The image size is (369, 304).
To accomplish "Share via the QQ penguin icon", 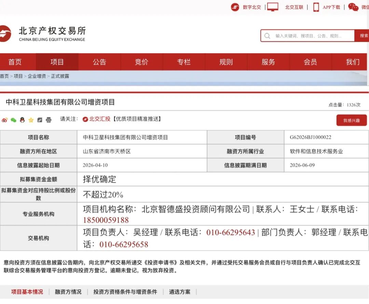I will (22, 120).
